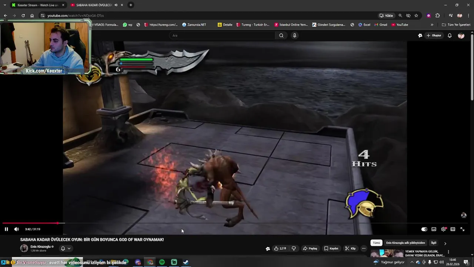Screen dimensions: 474x267
Task: Mute the YouTube tab's audio indicator
Action: pyautogui.click(x=116, y=5)
